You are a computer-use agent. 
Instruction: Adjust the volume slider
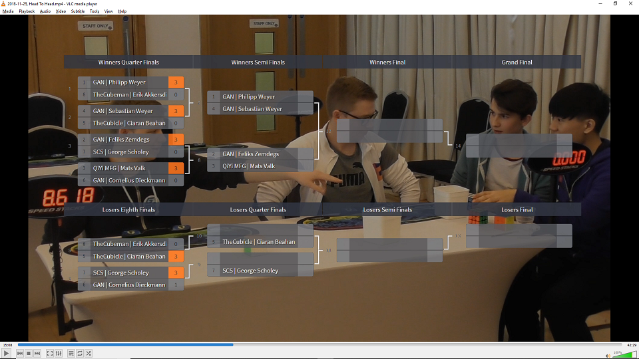[625, 354]
